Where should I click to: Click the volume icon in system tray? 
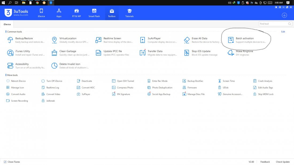click(230, 3)
